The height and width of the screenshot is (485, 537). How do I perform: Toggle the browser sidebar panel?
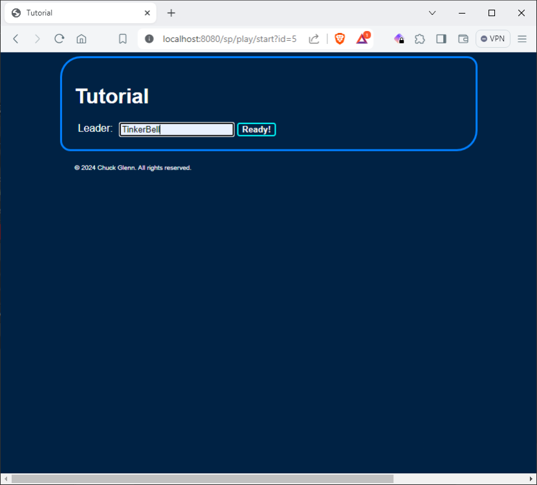[x=441, y=39]
